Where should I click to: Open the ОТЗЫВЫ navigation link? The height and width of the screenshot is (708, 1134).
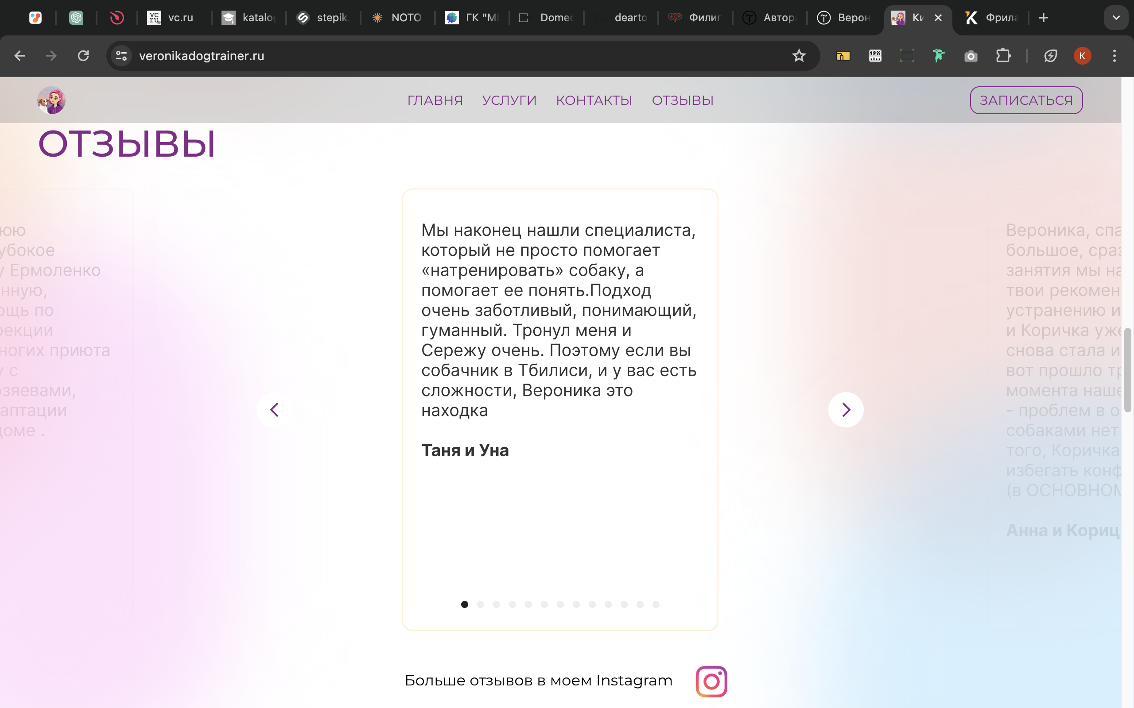[x=683, y=100]
